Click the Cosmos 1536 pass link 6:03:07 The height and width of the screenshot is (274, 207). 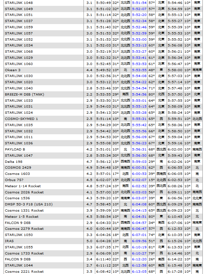[x=139, y=198]
